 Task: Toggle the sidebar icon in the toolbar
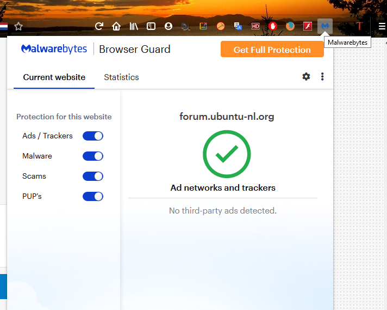[151, 26]
